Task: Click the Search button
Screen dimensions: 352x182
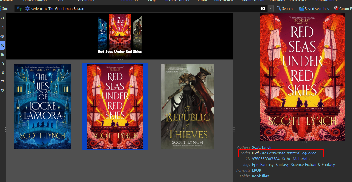Action: tap(284, 8)
